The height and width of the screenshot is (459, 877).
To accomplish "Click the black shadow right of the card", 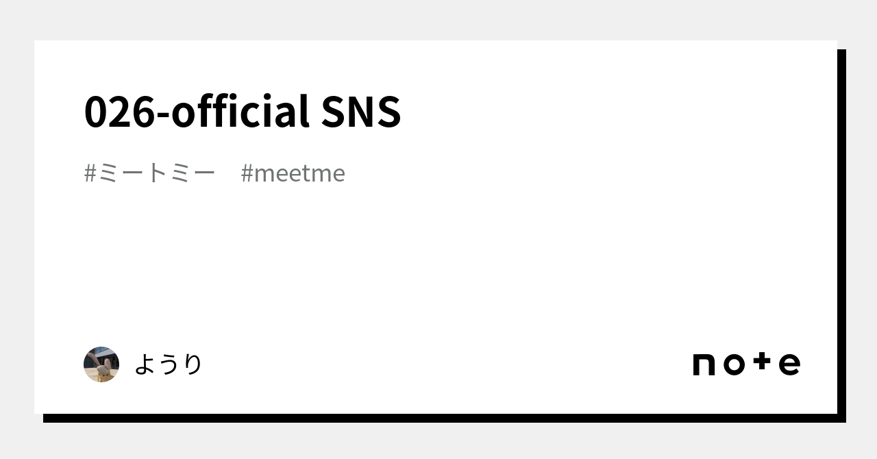I will coord(841,233).
